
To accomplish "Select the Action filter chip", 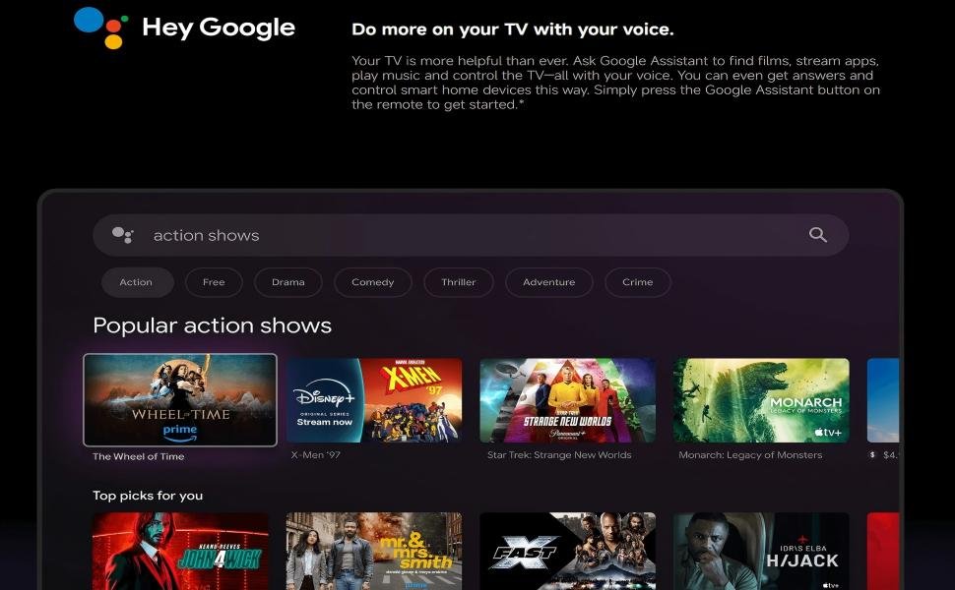I will click(x=137, y=282).
